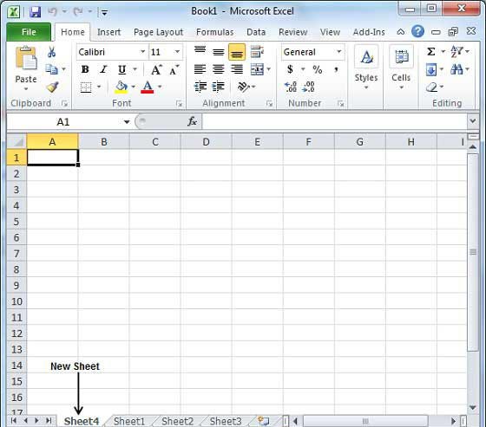
Task: Click the Cut scissors icon
Action: pyautogui.click(x=52, y=52)
